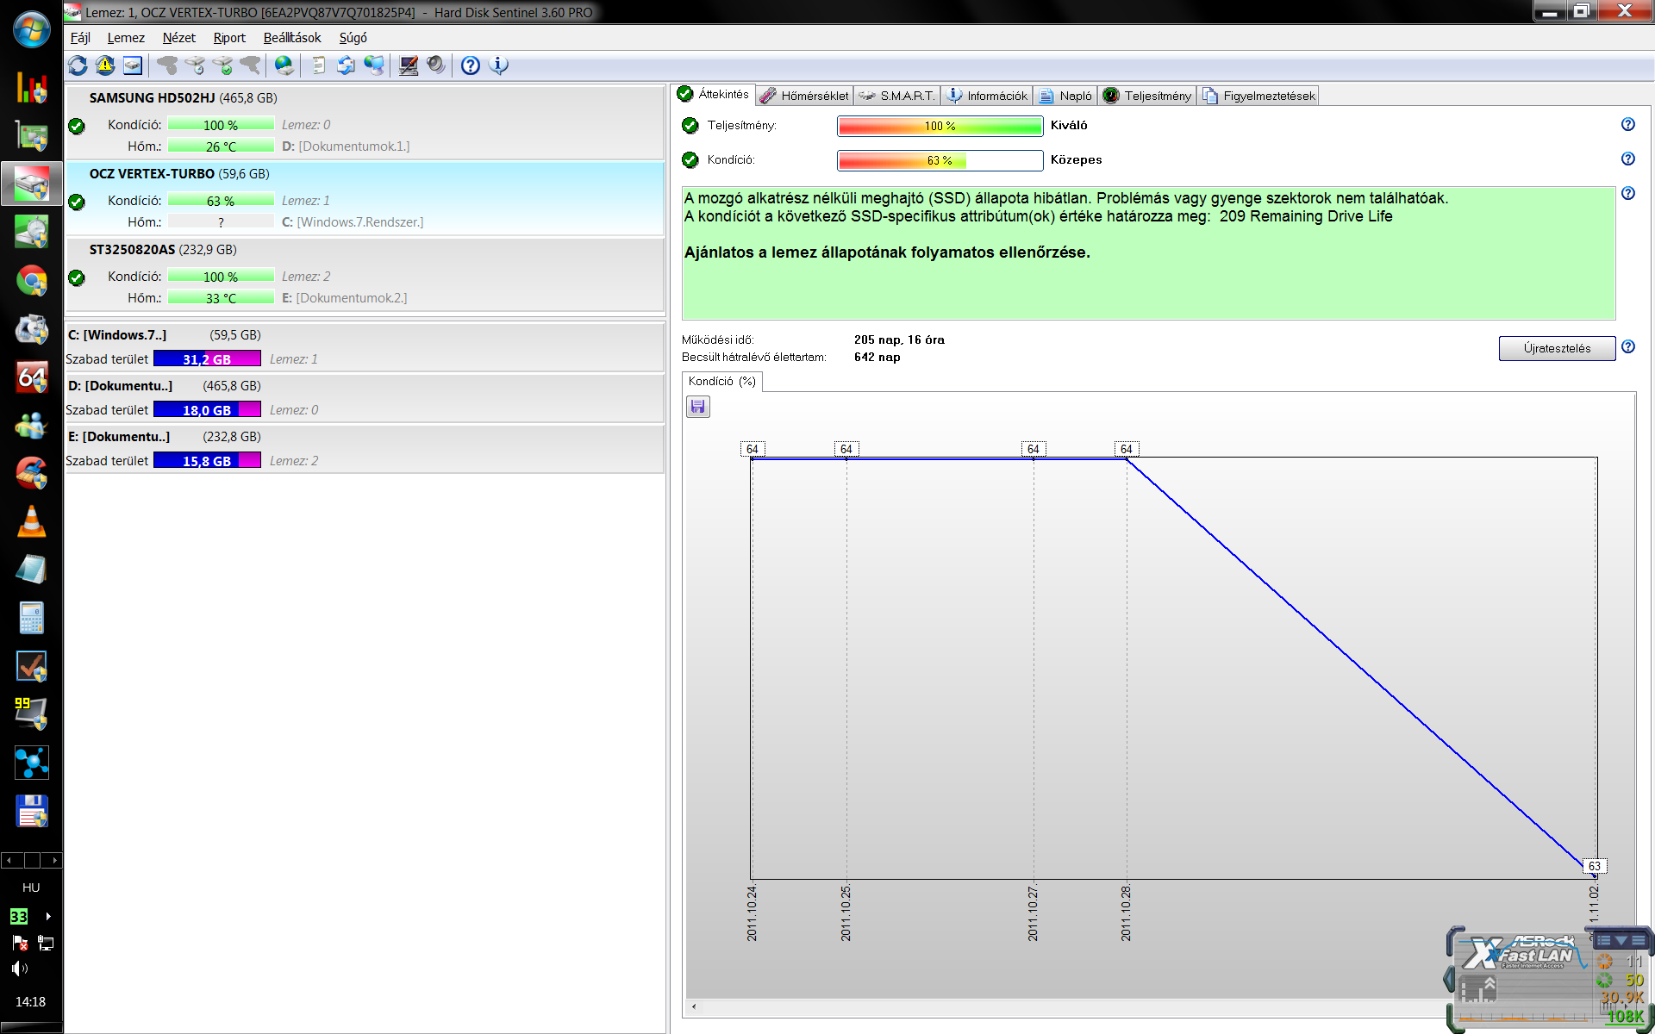Click the send report by e-mail icon
Viewport: 1655px width, 1034px height.
346,65
